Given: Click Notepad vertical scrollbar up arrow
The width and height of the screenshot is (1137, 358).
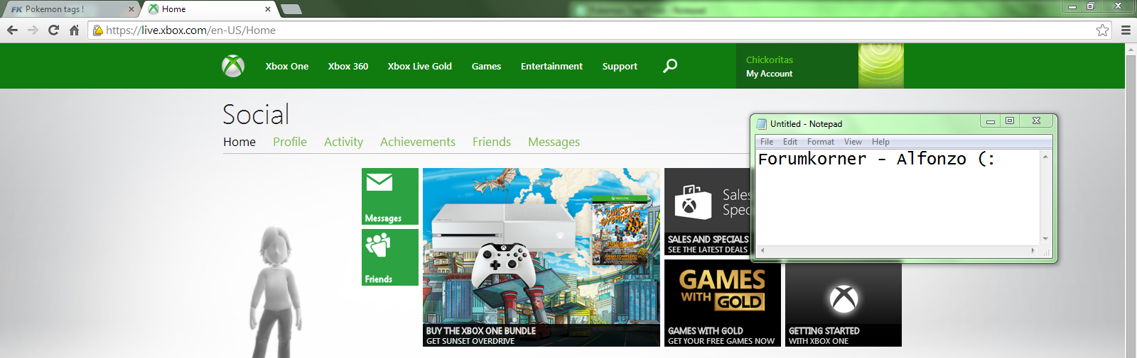Looking at the screenshot, I should pos(1045,156).
